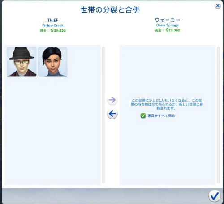The width and height of the screenshot is (224, 204).
Task: Confirm with the blue checkmark button
Action: (x=215, y=196)
